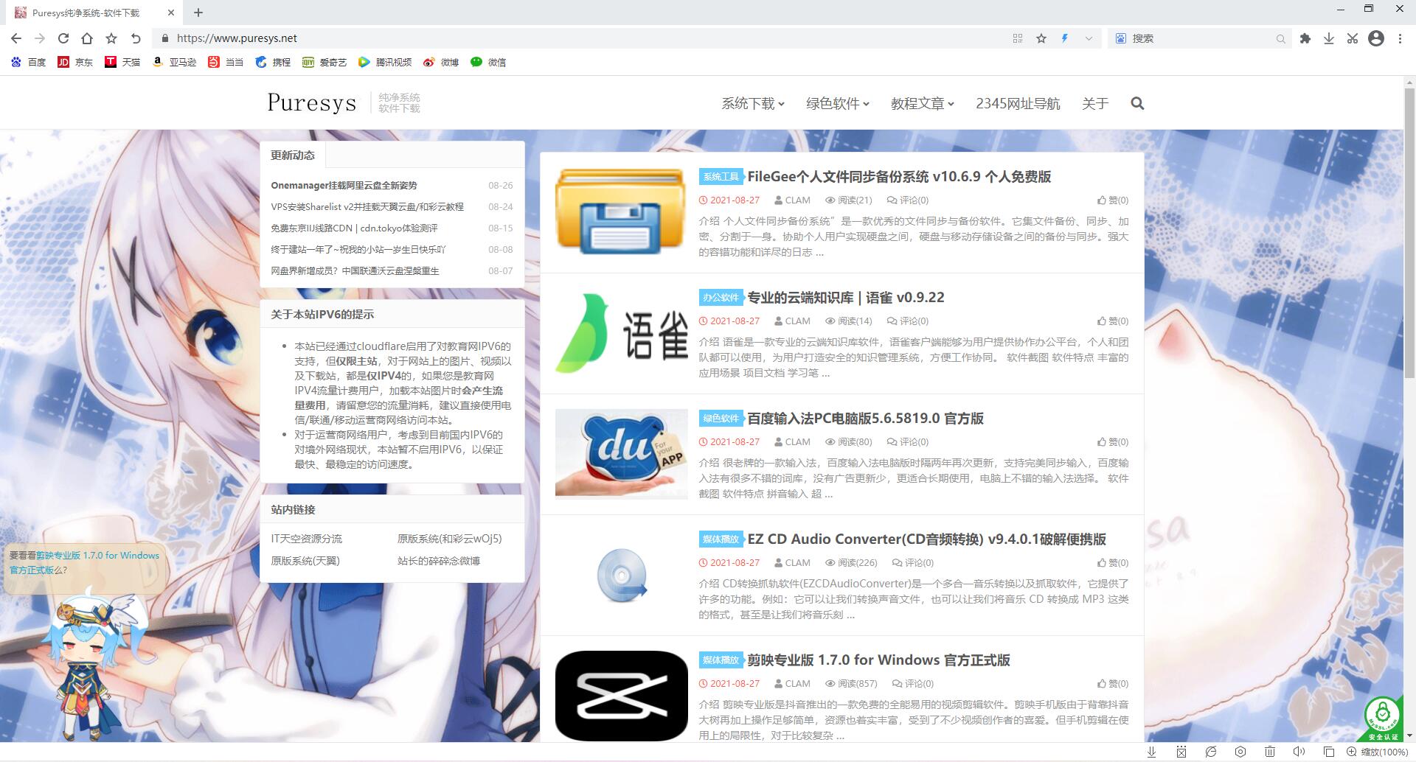Open Onemanager挂载阿里云盘全新姿势 article
This screenshot has height=762, width=1416.
(x=344, y=186)
